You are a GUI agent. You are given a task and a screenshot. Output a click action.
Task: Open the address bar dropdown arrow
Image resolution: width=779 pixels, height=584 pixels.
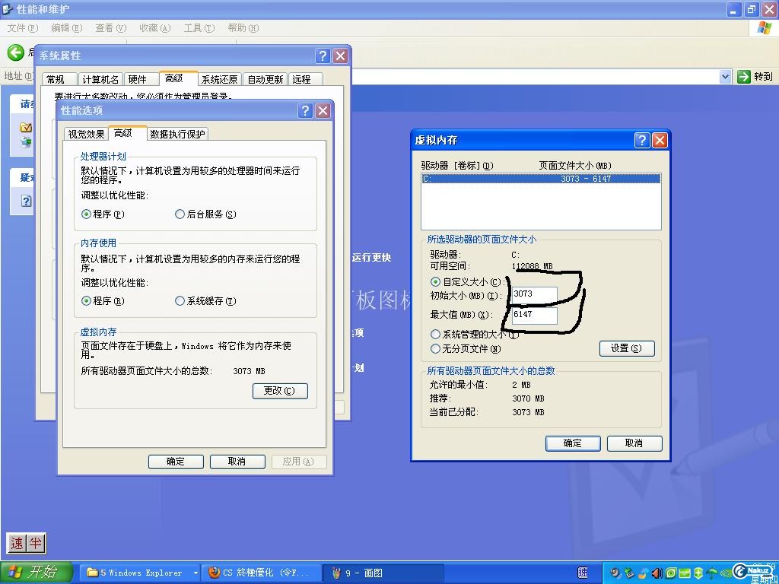pos(725,77)
